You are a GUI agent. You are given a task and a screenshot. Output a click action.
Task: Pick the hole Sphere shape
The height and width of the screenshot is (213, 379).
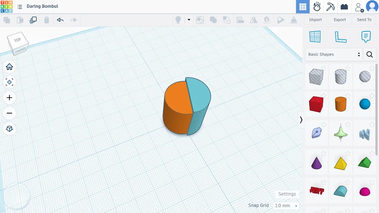[365, 77]
